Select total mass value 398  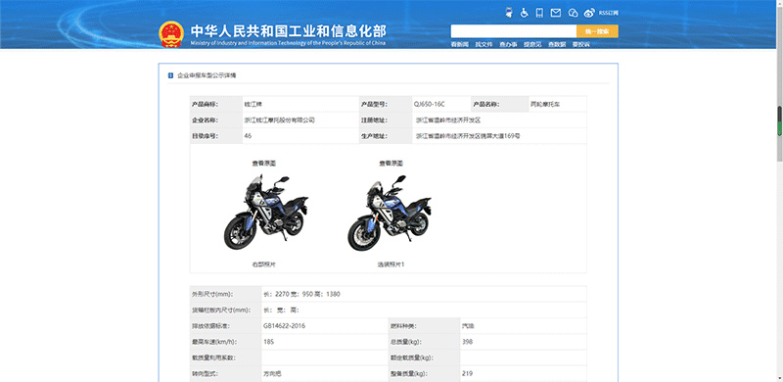(468, 342)
